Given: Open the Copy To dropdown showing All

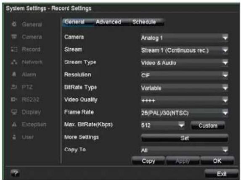Looking at the screenshot, I should 184,150.
